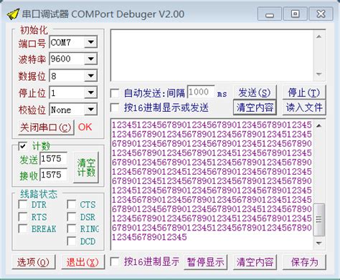Toggle the RTS checkbox
The height and width of the screenshot is (280, 340).
23,217
